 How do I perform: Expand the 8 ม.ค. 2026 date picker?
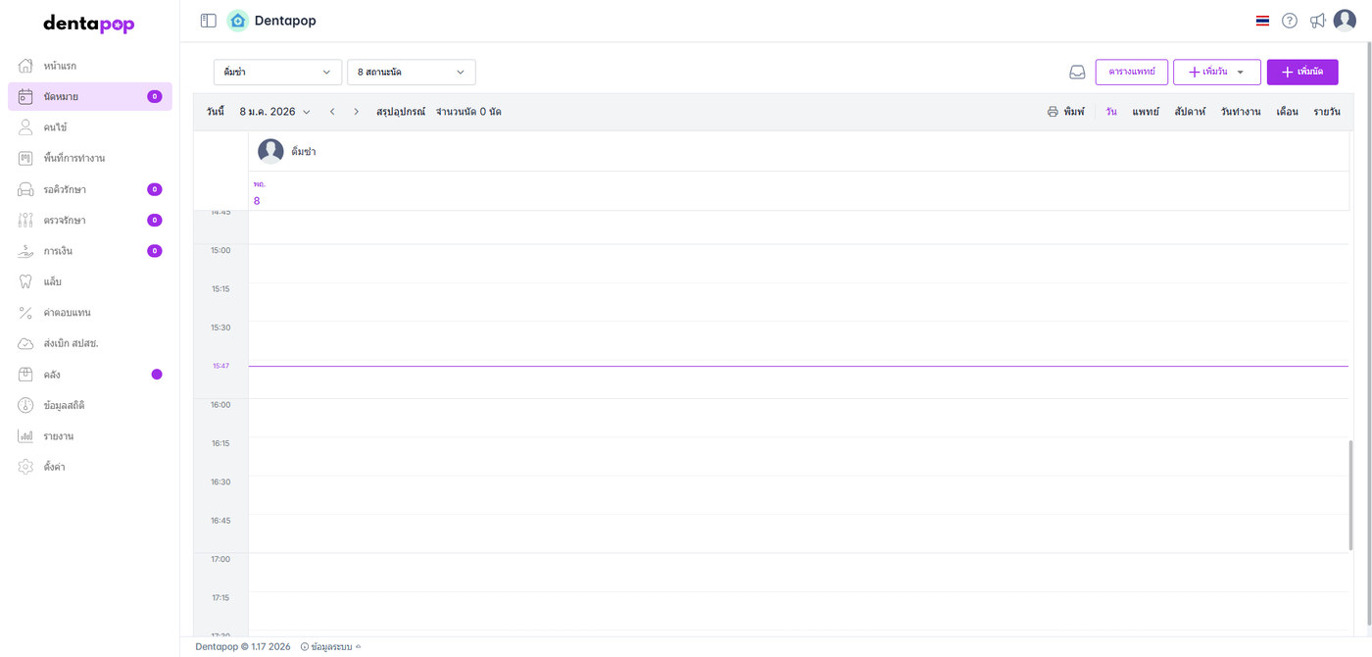[275, 112]
